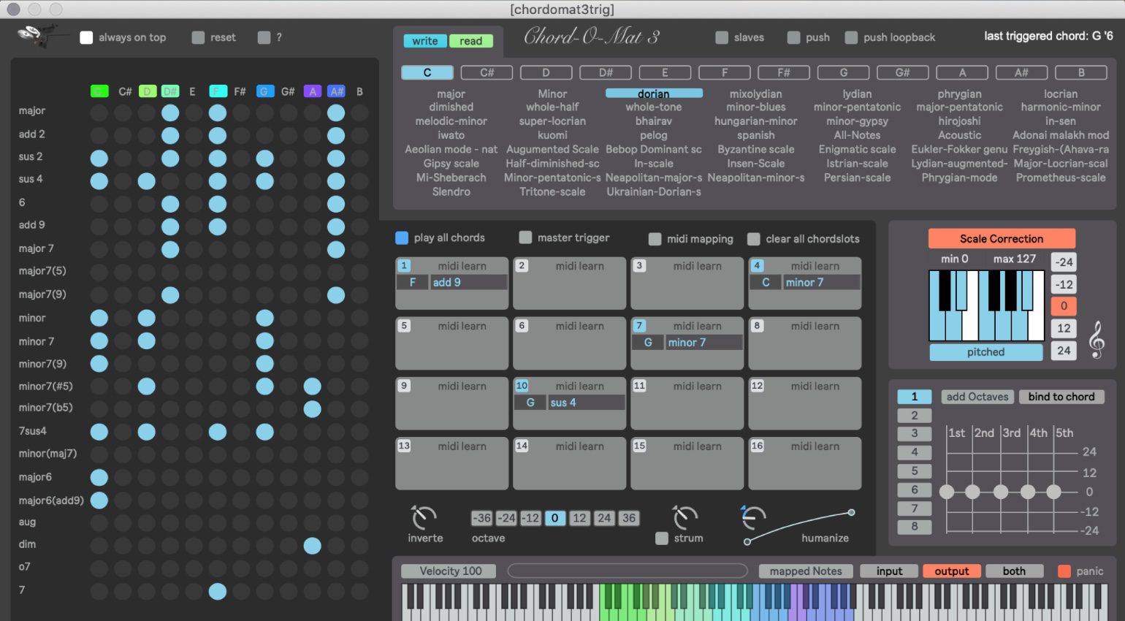Image resolution: width=1125 pixels, height=621 pixels.
Task: Open slot 7 root note G dropdown
Action: click(648, 342)
